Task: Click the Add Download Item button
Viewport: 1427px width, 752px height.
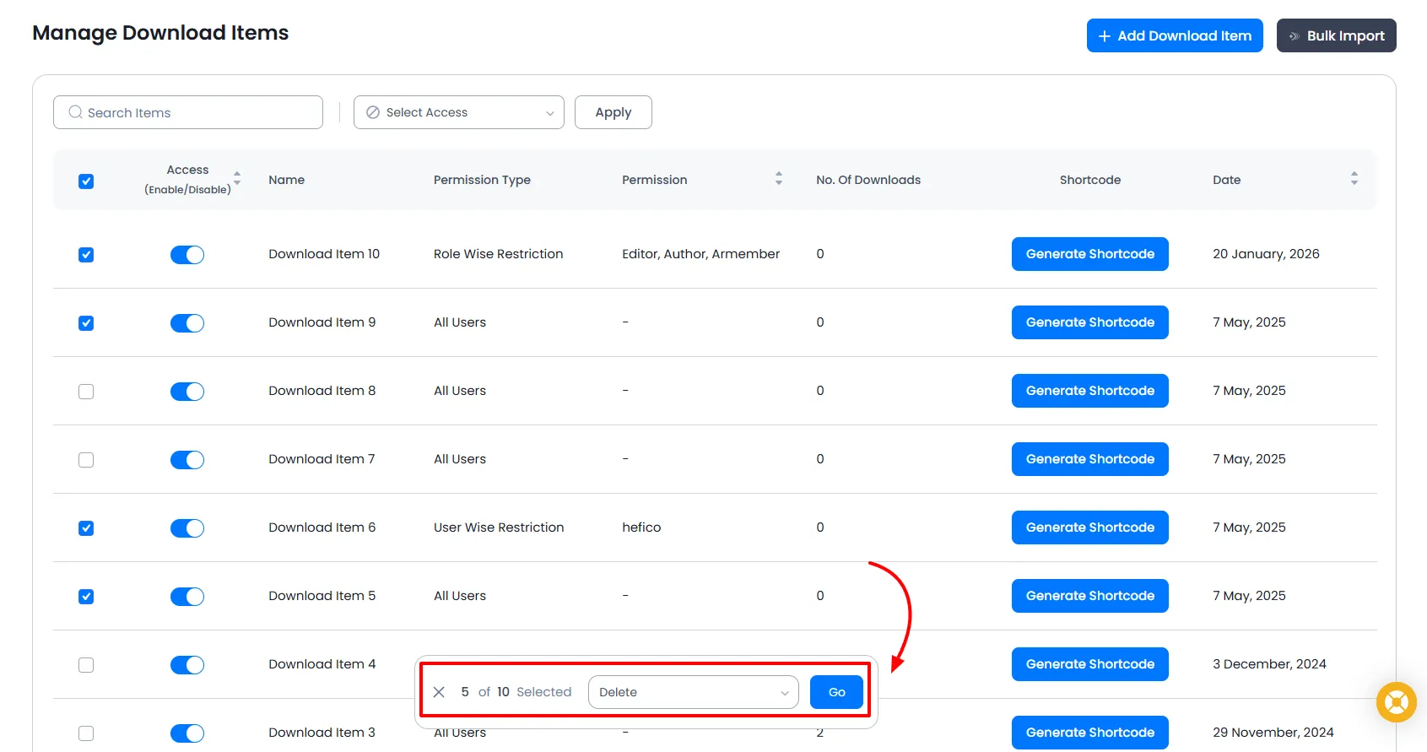Action: pos(1175,35)
